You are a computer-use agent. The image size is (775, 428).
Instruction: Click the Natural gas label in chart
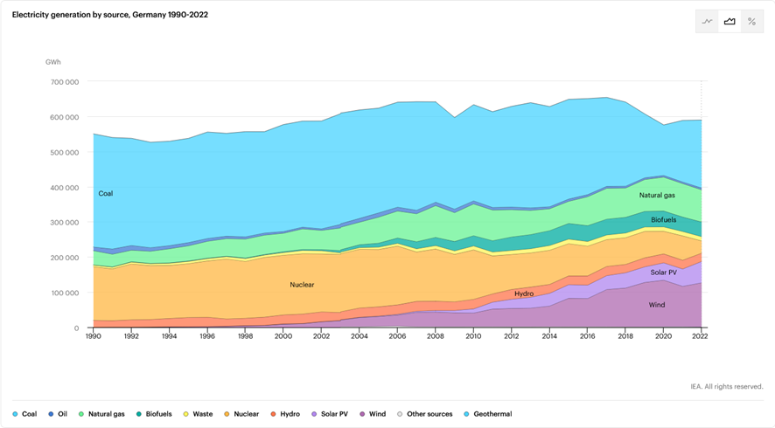[657, 196]
